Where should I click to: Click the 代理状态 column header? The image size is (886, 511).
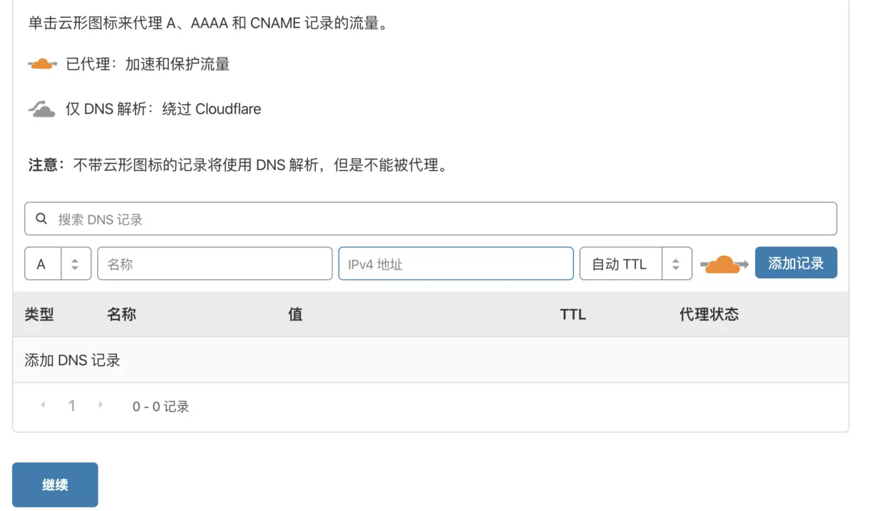click(709, 314)
